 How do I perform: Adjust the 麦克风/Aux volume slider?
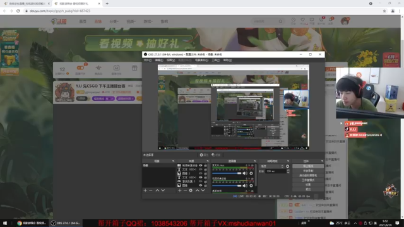coord(227,173)
